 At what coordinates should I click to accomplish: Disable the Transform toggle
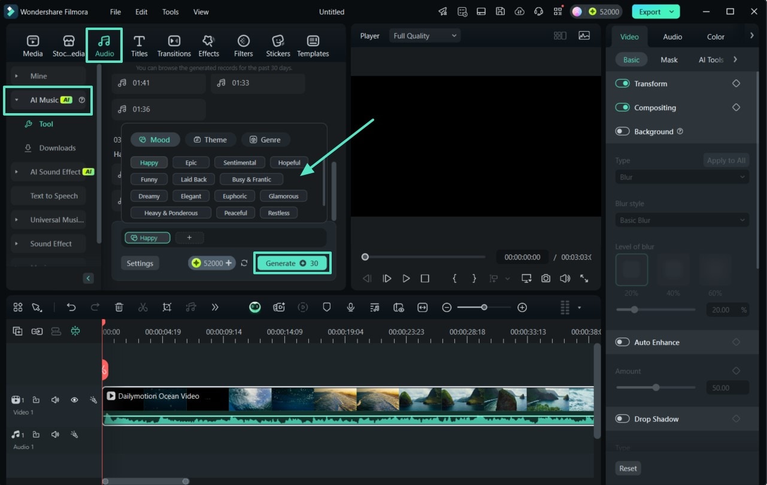click(623, 84)
